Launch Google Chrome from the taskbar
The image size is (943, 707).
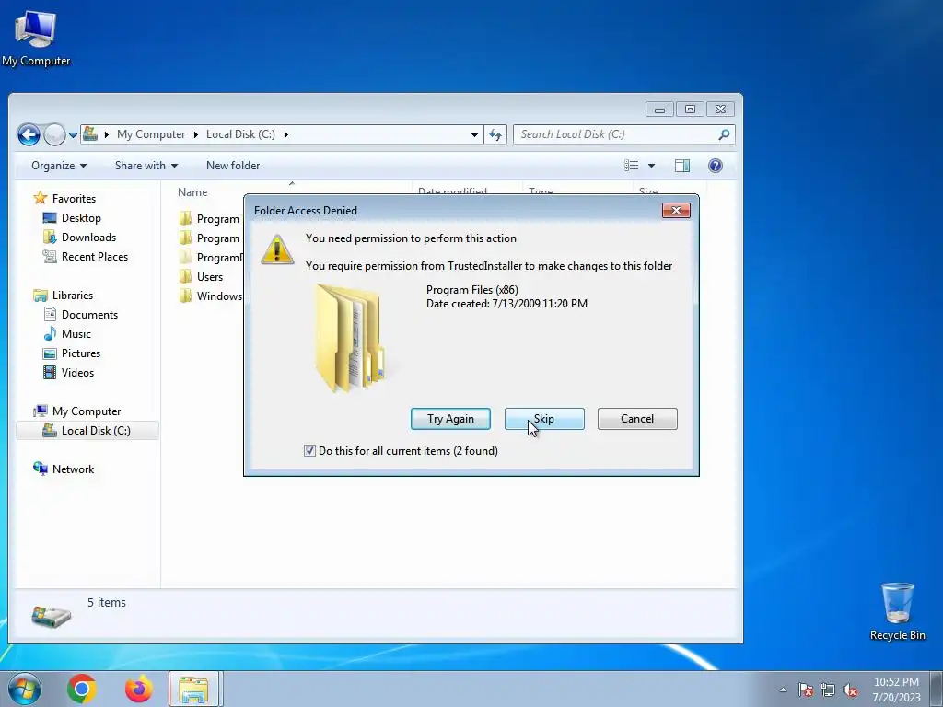point(82,689)
